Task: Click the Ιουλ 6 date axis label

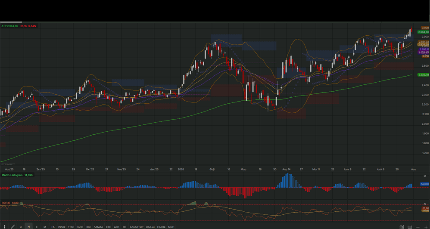Action: [380, 169]
